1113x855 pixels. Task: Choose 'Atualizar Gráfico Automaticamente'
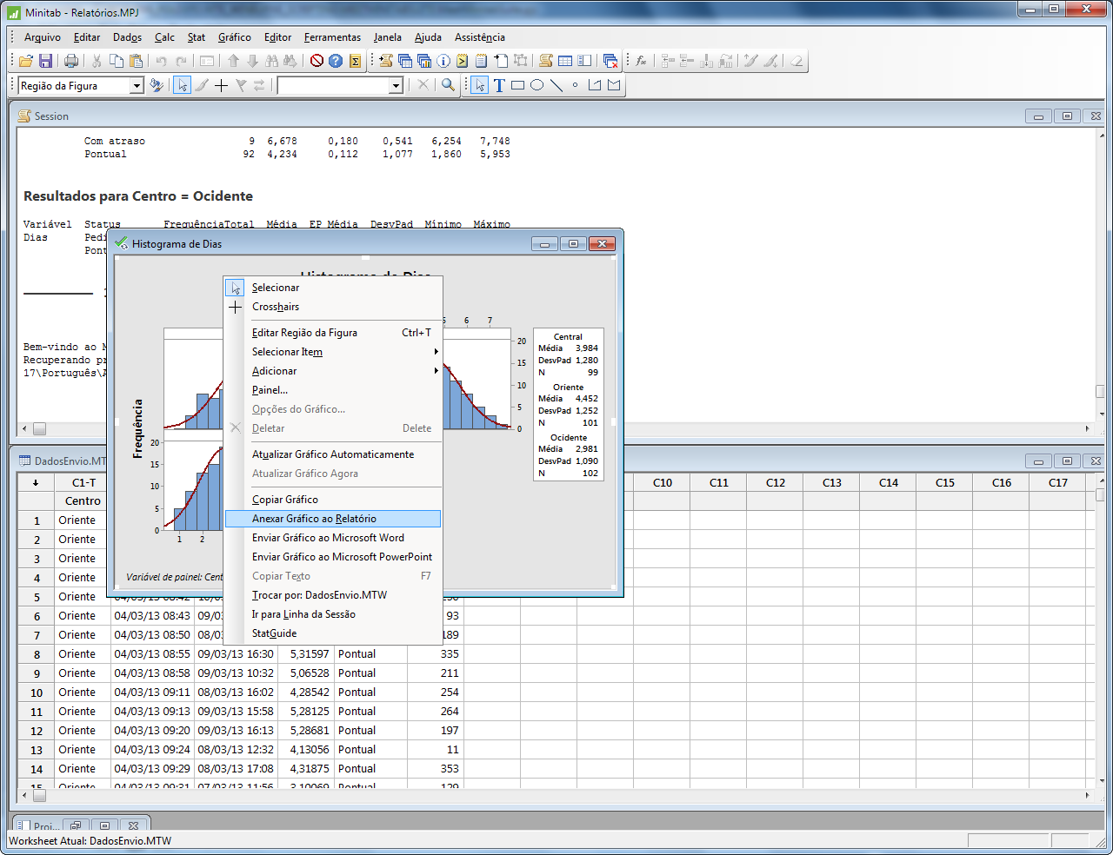click(x=333, y=454)
